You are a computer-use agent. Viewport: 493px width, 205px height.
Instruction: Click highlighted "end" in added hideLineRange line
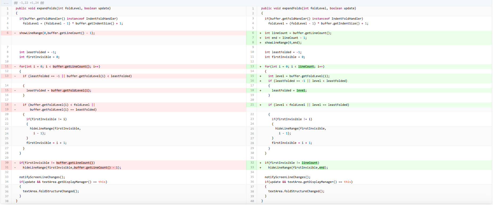point(322,168)
